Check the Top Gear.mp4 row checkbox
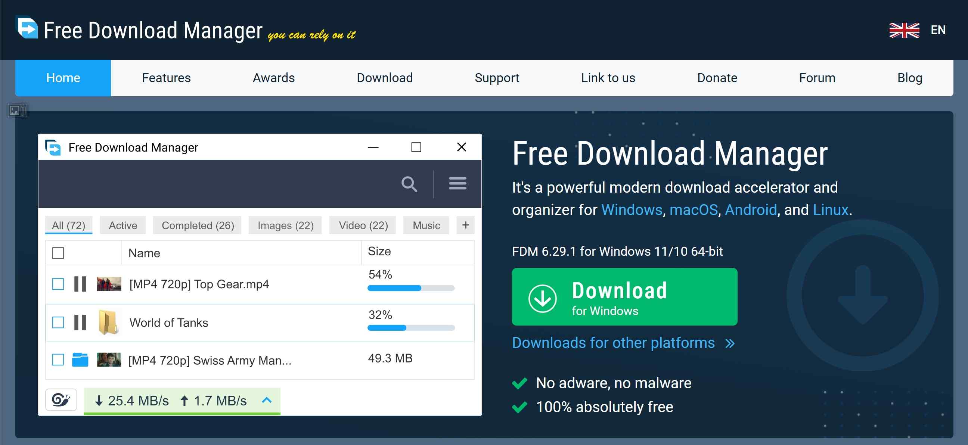Screen dimensions: 968x445 (58, 284)
